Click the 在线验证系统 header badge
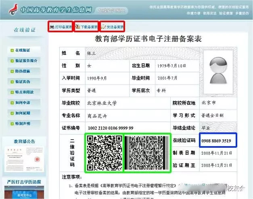This screenshot has height=199, width=253. coord(111,11)
